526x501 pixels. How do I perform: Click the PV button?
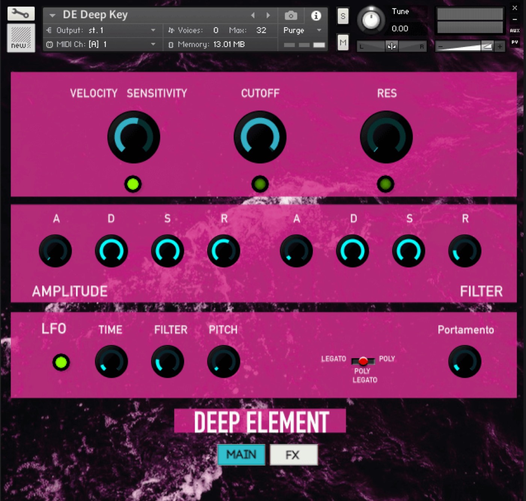point(515,42)
